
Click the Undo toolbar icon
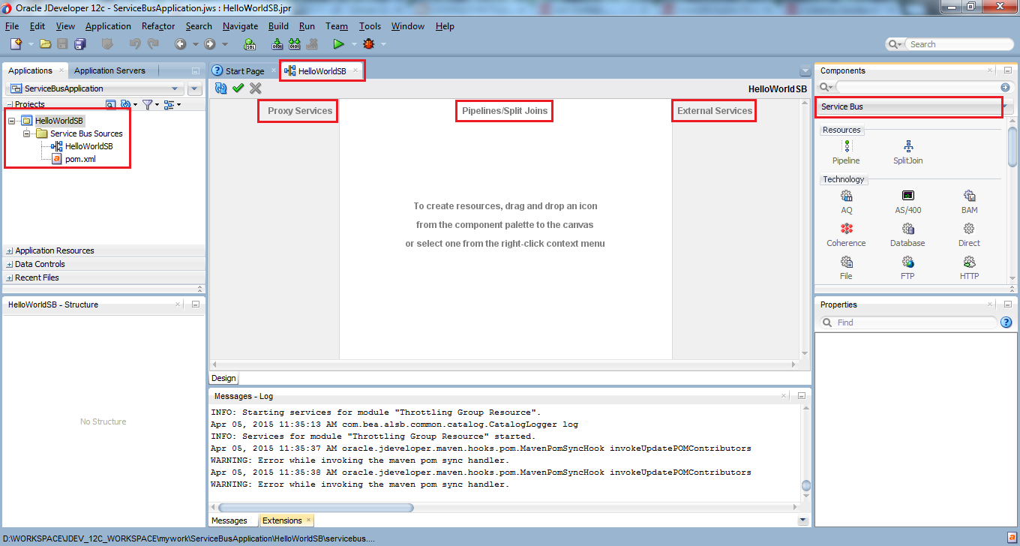click(135, 44)
